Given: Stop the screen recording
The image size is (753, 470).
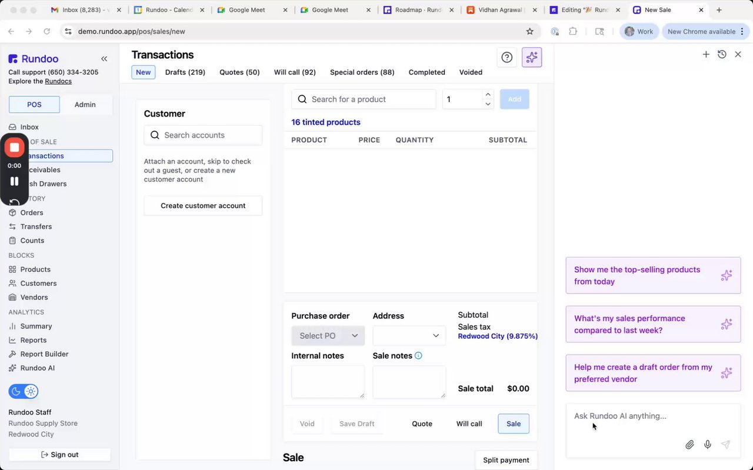Looking at the screenshot, I should pos(14,147).
